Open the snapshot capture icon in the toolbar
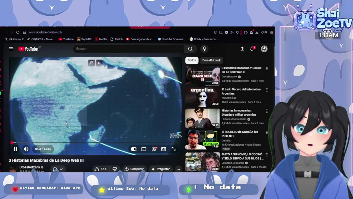This screenshot has width=353, height=199. [221, 32]
